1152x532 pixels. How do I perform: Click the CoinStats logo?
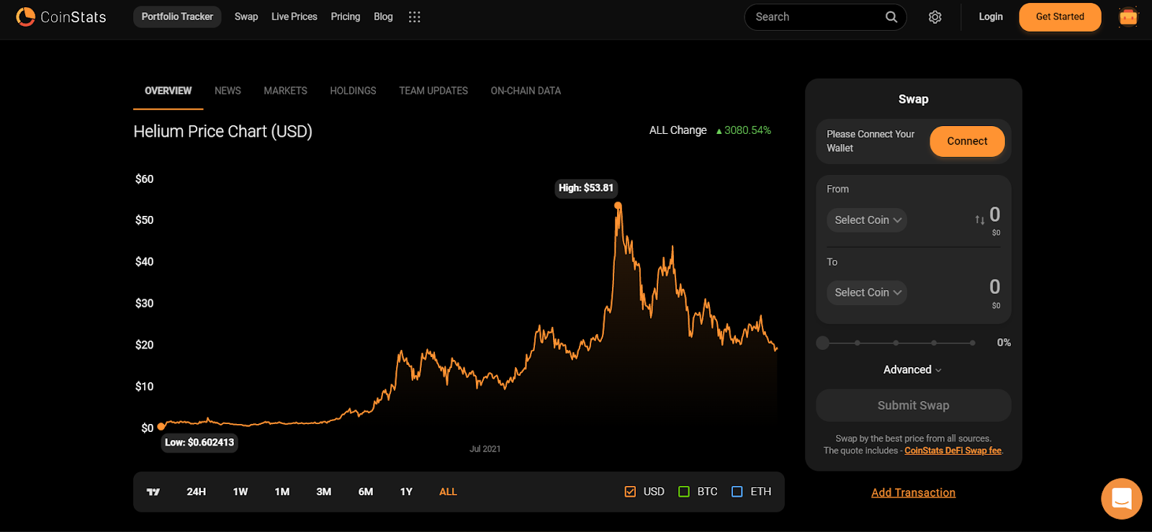61,17
